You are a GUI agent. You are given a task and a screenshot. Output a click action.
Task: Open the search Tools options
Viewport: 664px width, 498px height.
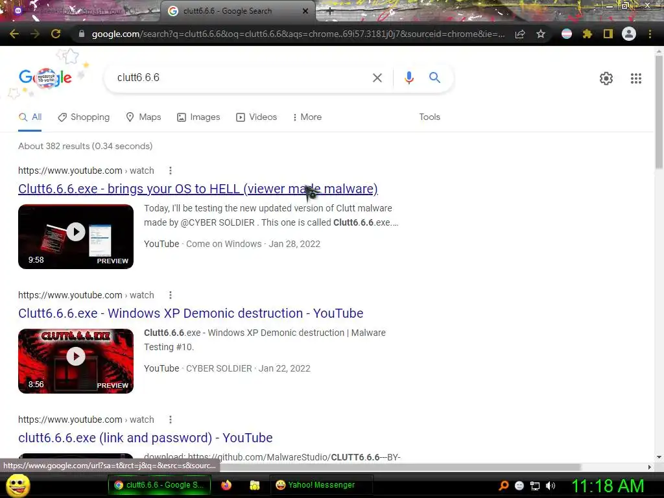click(429, 117)
